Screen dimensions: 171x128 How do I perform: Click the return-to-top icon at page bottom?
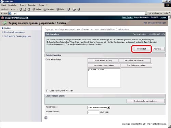(x=46, y=118)
